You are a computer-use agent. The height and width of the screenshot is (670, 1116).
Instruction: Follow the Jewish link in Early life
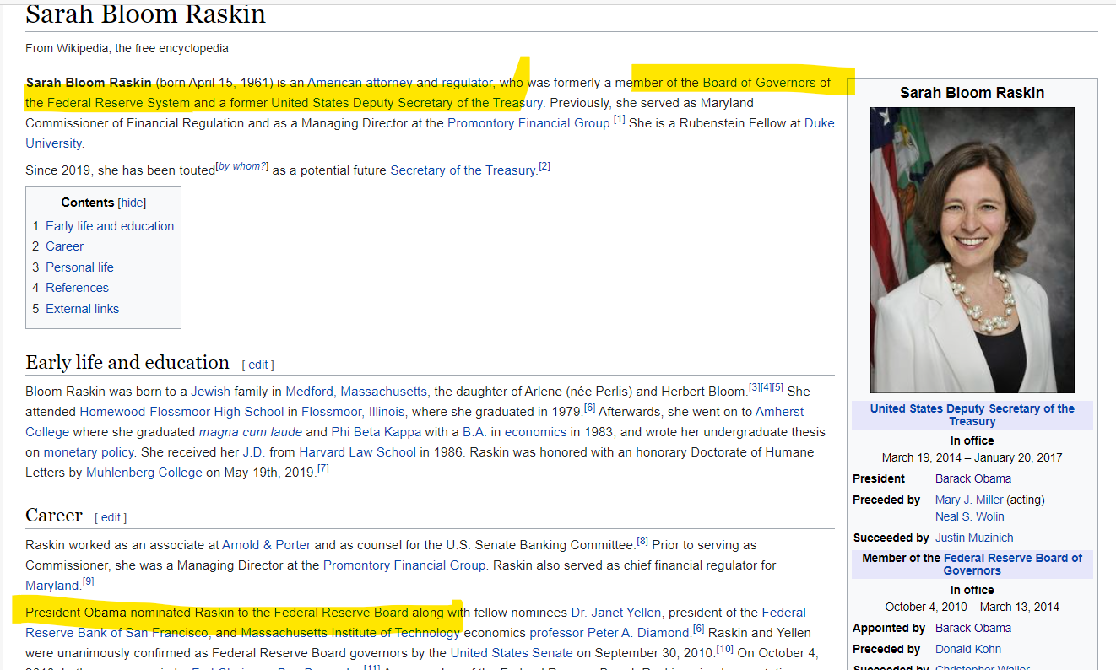tap(210, 392)
